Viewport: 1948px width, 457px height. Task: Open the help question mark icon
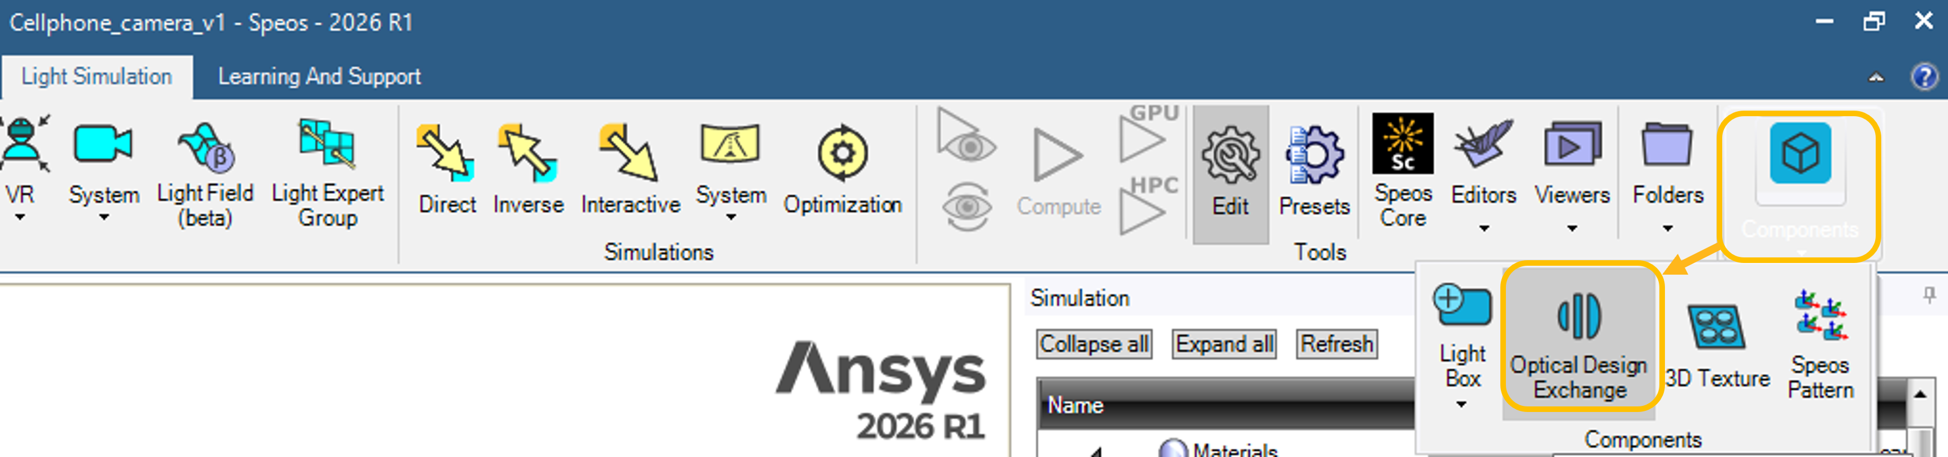click(x=1924, y=76)
